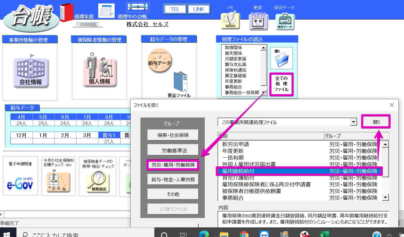Click the TEL button
Viewport: 404px width, 237px height.
[175, 9]
